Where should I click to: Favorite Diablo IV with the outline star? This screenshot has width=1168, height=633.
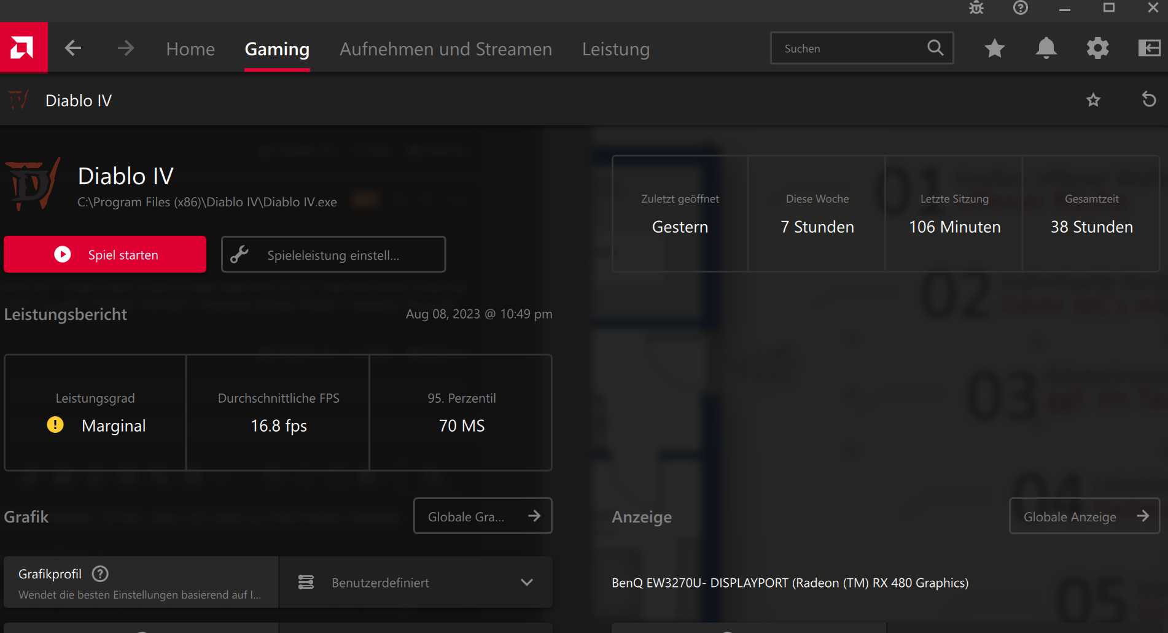click(1093, 99)
